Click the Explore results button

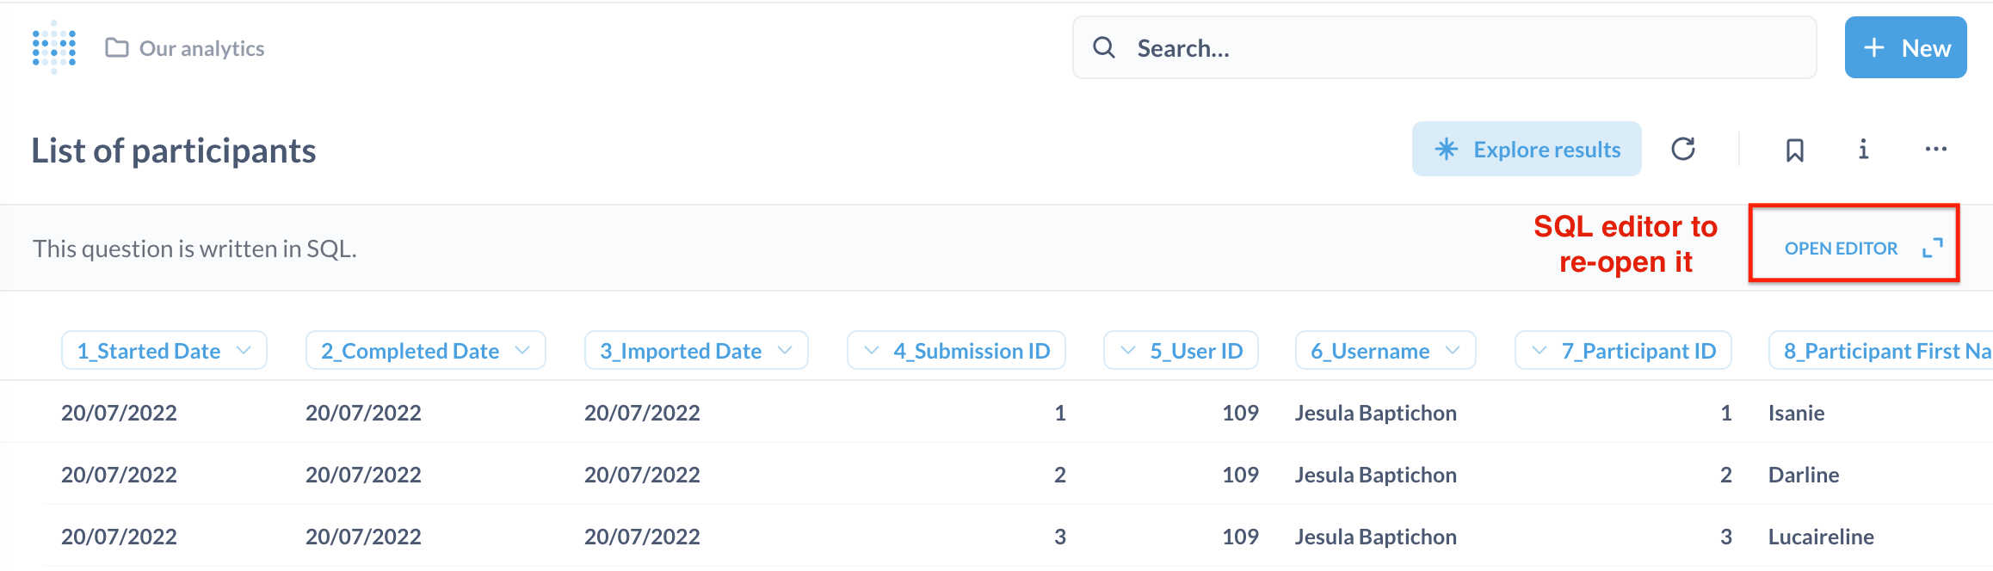1527,149
